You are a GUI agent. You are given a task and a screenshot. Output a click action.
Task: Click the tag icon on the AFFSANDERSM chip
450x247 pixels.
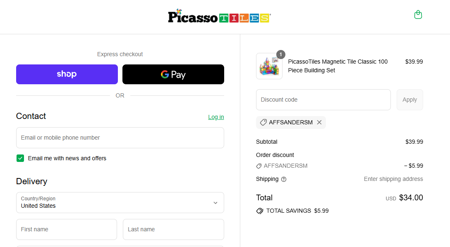tap(263, 122)
